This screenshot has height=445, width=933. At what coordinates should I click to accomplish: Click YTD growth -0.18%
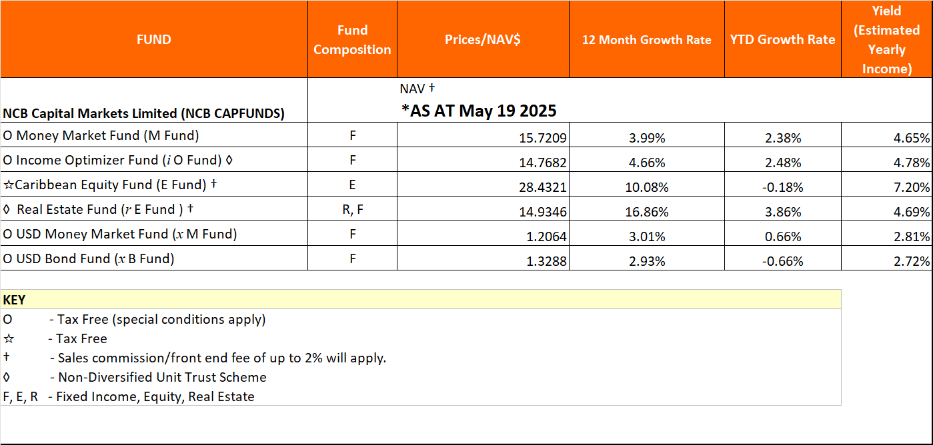(782, 188)
